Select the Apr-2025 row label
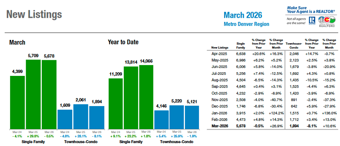Viewport: 340px width, 146px height. coord(219,53)
